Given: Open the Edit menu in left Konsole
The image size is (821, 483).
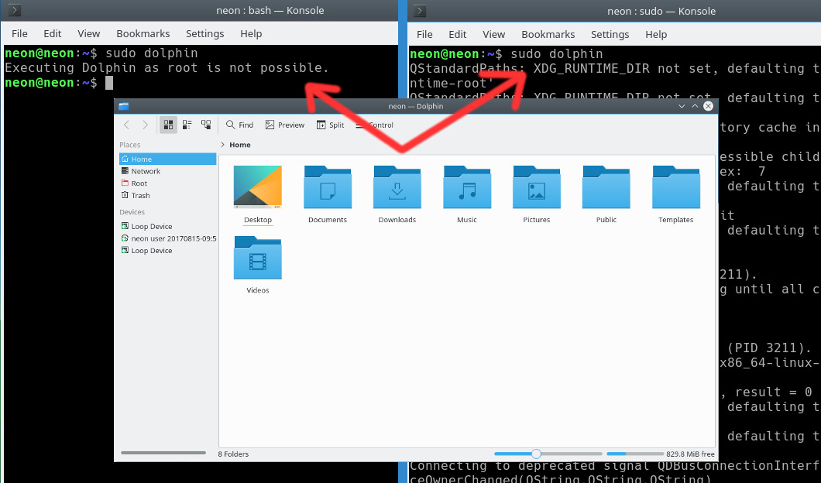Looking at the screenshot, I should [x=52, y=33].
